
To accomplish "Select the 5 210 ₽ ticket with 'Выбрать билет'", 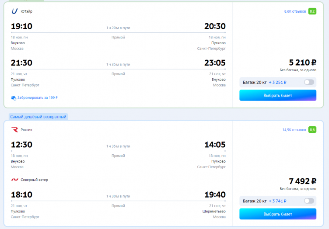I will coord(277,95).
